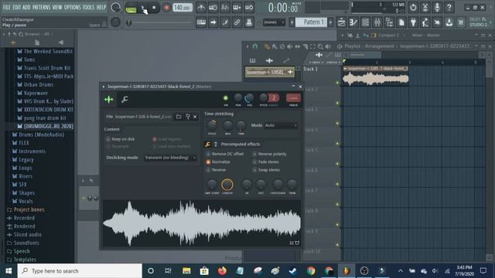Screen dimensions: 495x278
Task: Click the TRACK mixer routing button
Action: point(293,98)
